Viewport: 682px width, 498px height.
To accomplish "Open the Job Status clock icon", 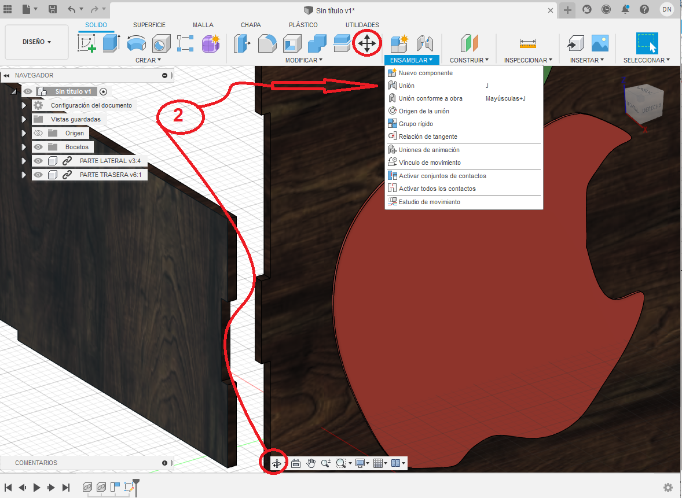I will pyautogui.click(x=606, y=9).
